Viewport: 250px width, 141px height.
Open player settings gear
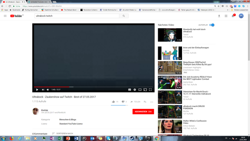135,90
